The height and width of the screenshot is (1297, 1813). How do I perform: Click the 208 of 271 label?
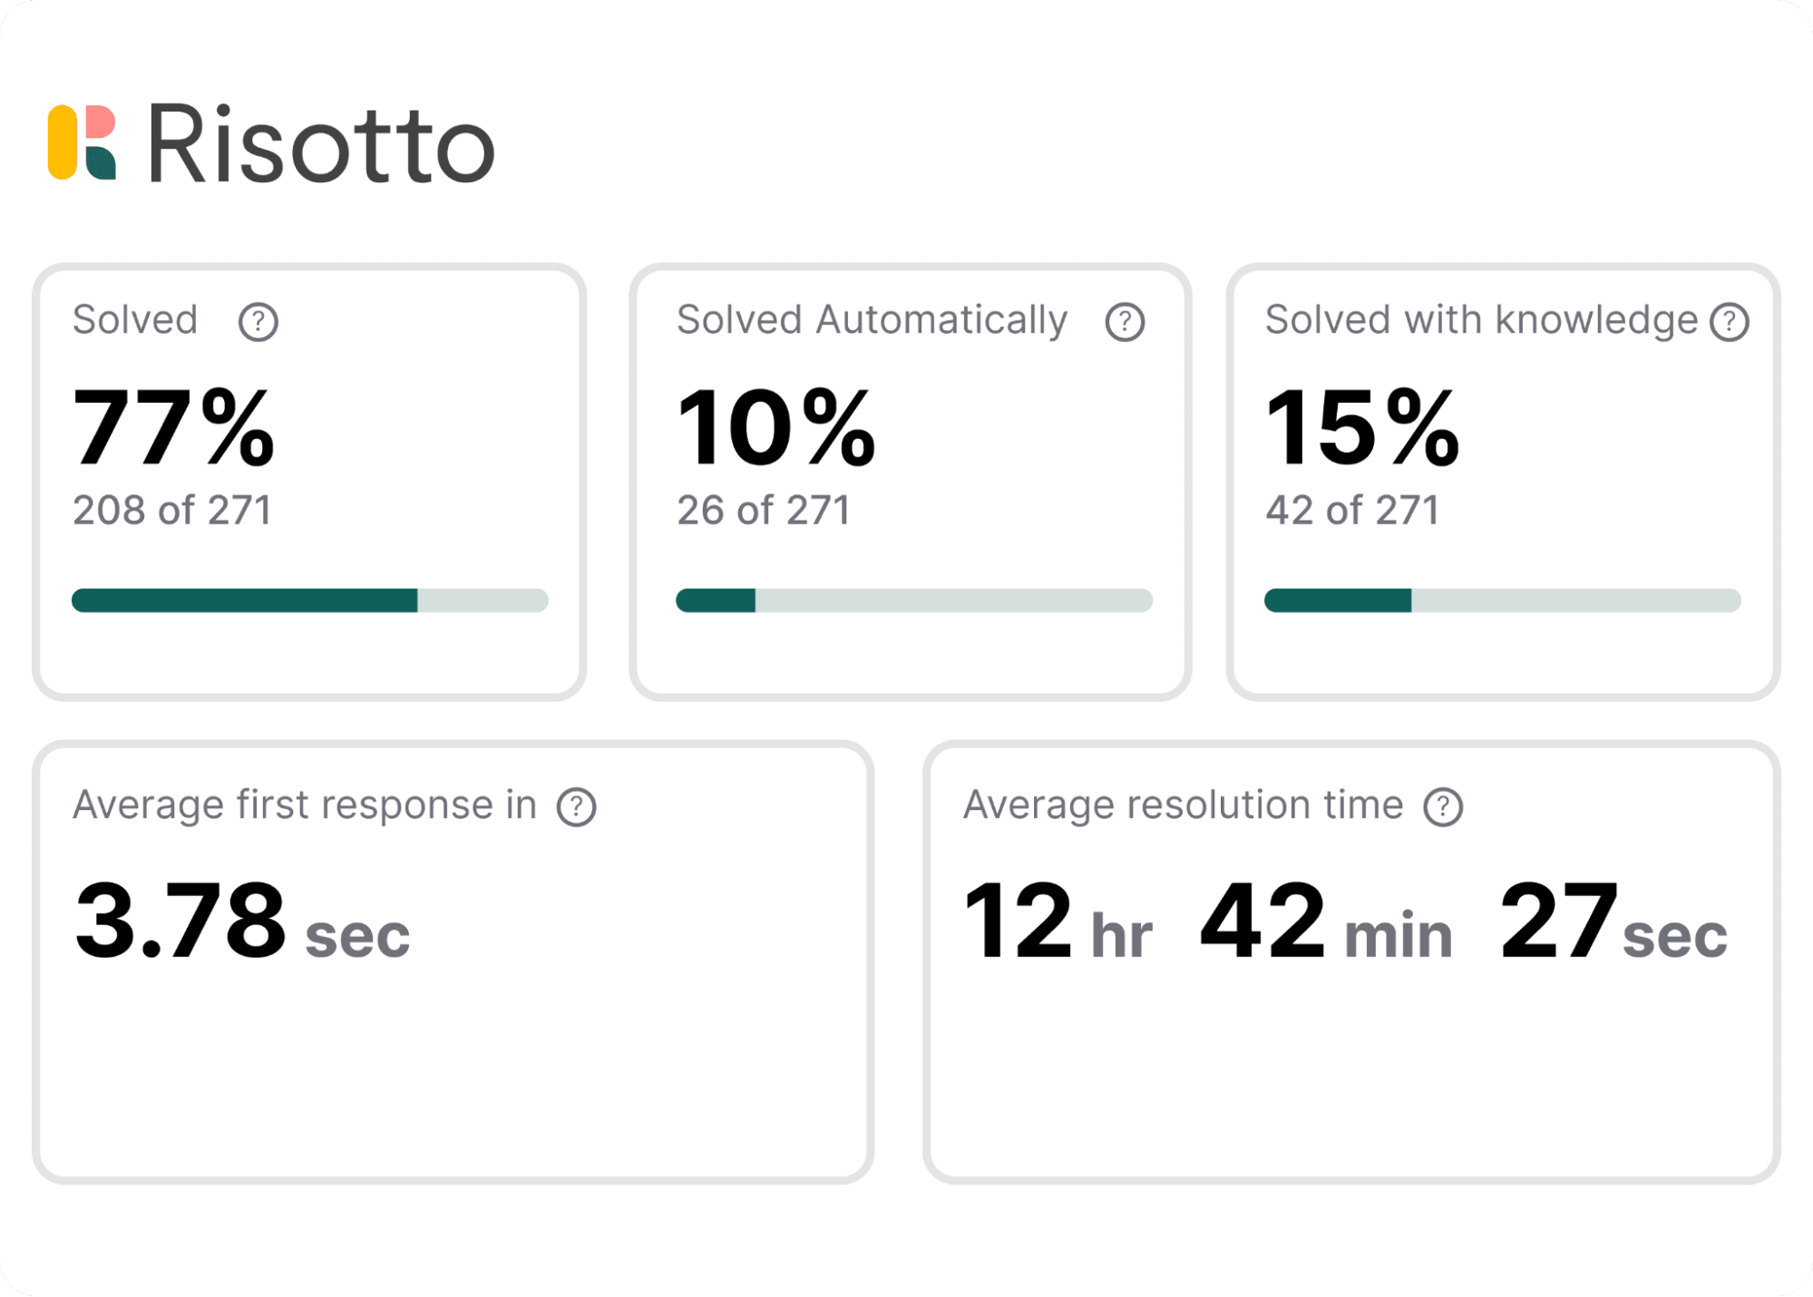click(x=171, y=510)
